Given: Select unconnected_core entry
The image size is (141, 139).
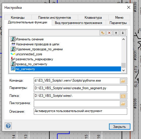Looking at the screenshot, I should [29, 54].
